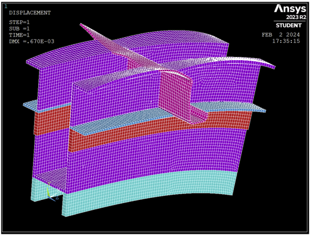
Task: Pick the purple curved top flange
Action: click(x=126, y=47)
